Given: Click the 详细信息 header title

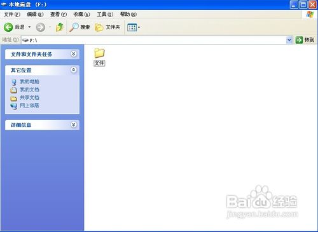Looking at the screenshot, I should [21, 125].
